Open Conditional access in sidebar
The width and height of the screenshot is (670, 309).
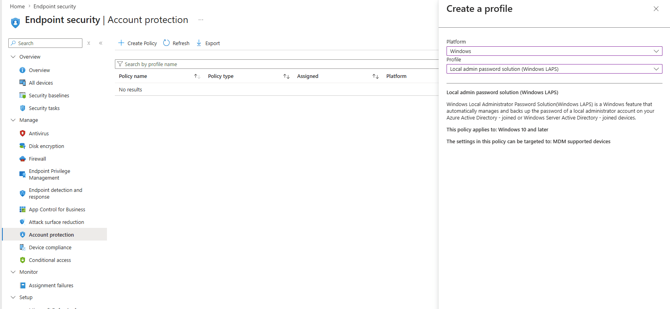pyautogui.click(x=50, y=260)
